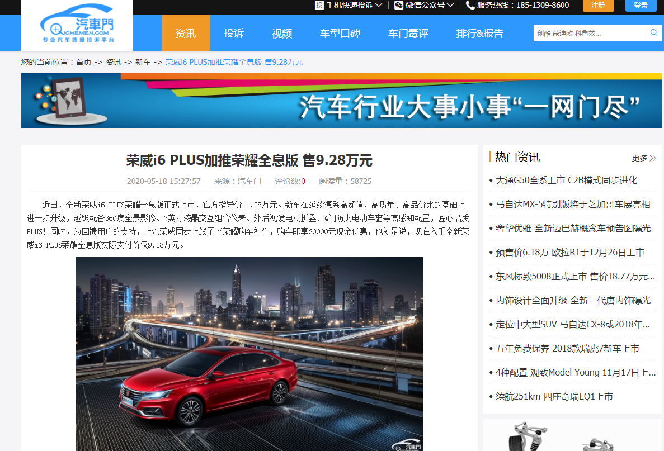
Task: Click the double-chevron icon beside 更多
Action: coord(653,158)
